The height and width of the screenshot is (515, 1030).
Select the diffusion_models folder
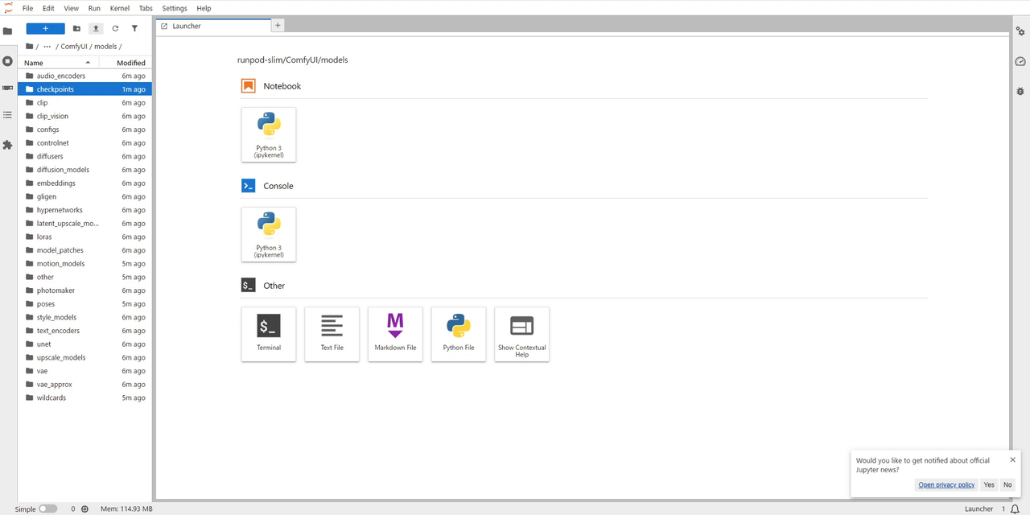pyautogui.click(x=84, y=170)
